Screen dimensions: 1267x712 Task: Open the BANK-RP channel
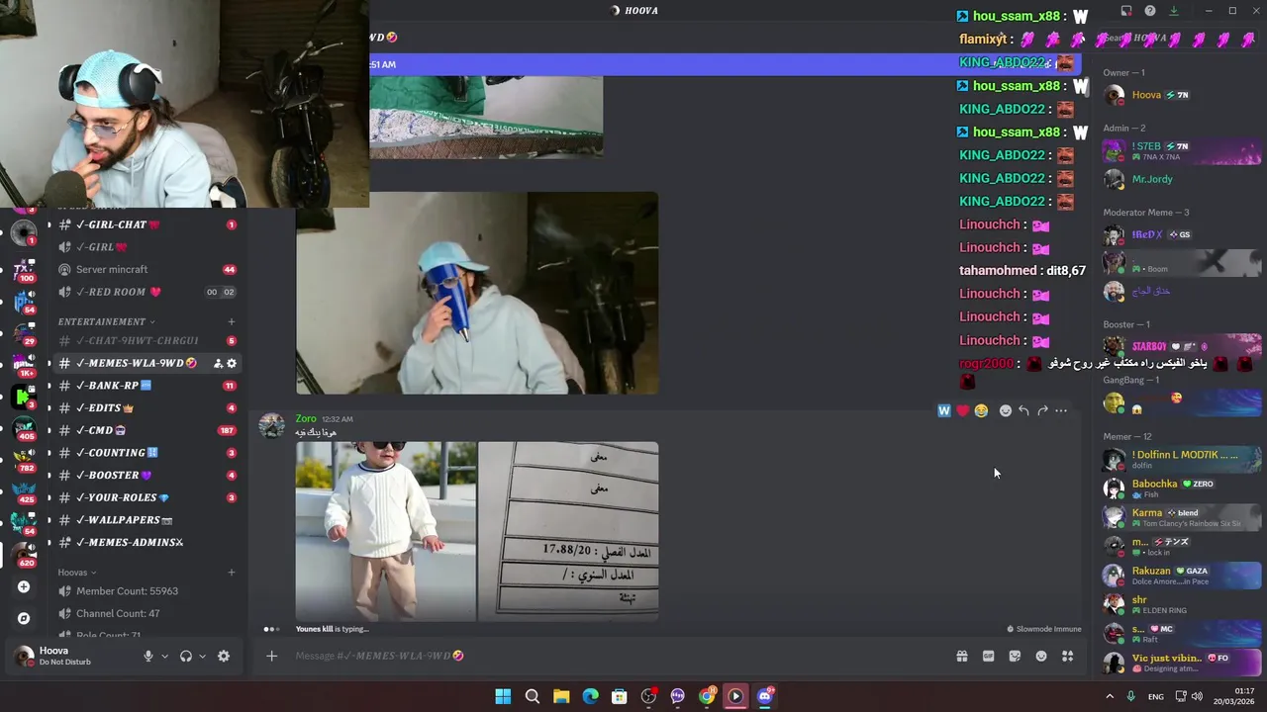[146, 386]
